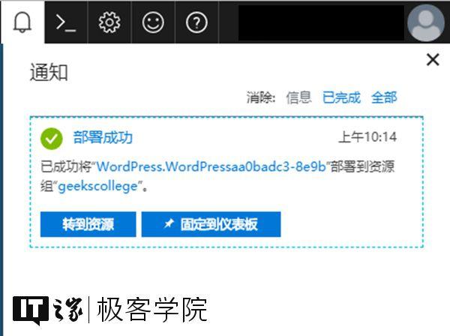Screen dimensions: 450x336
Task: Open the user account avatar
Action: click(426, 22)
